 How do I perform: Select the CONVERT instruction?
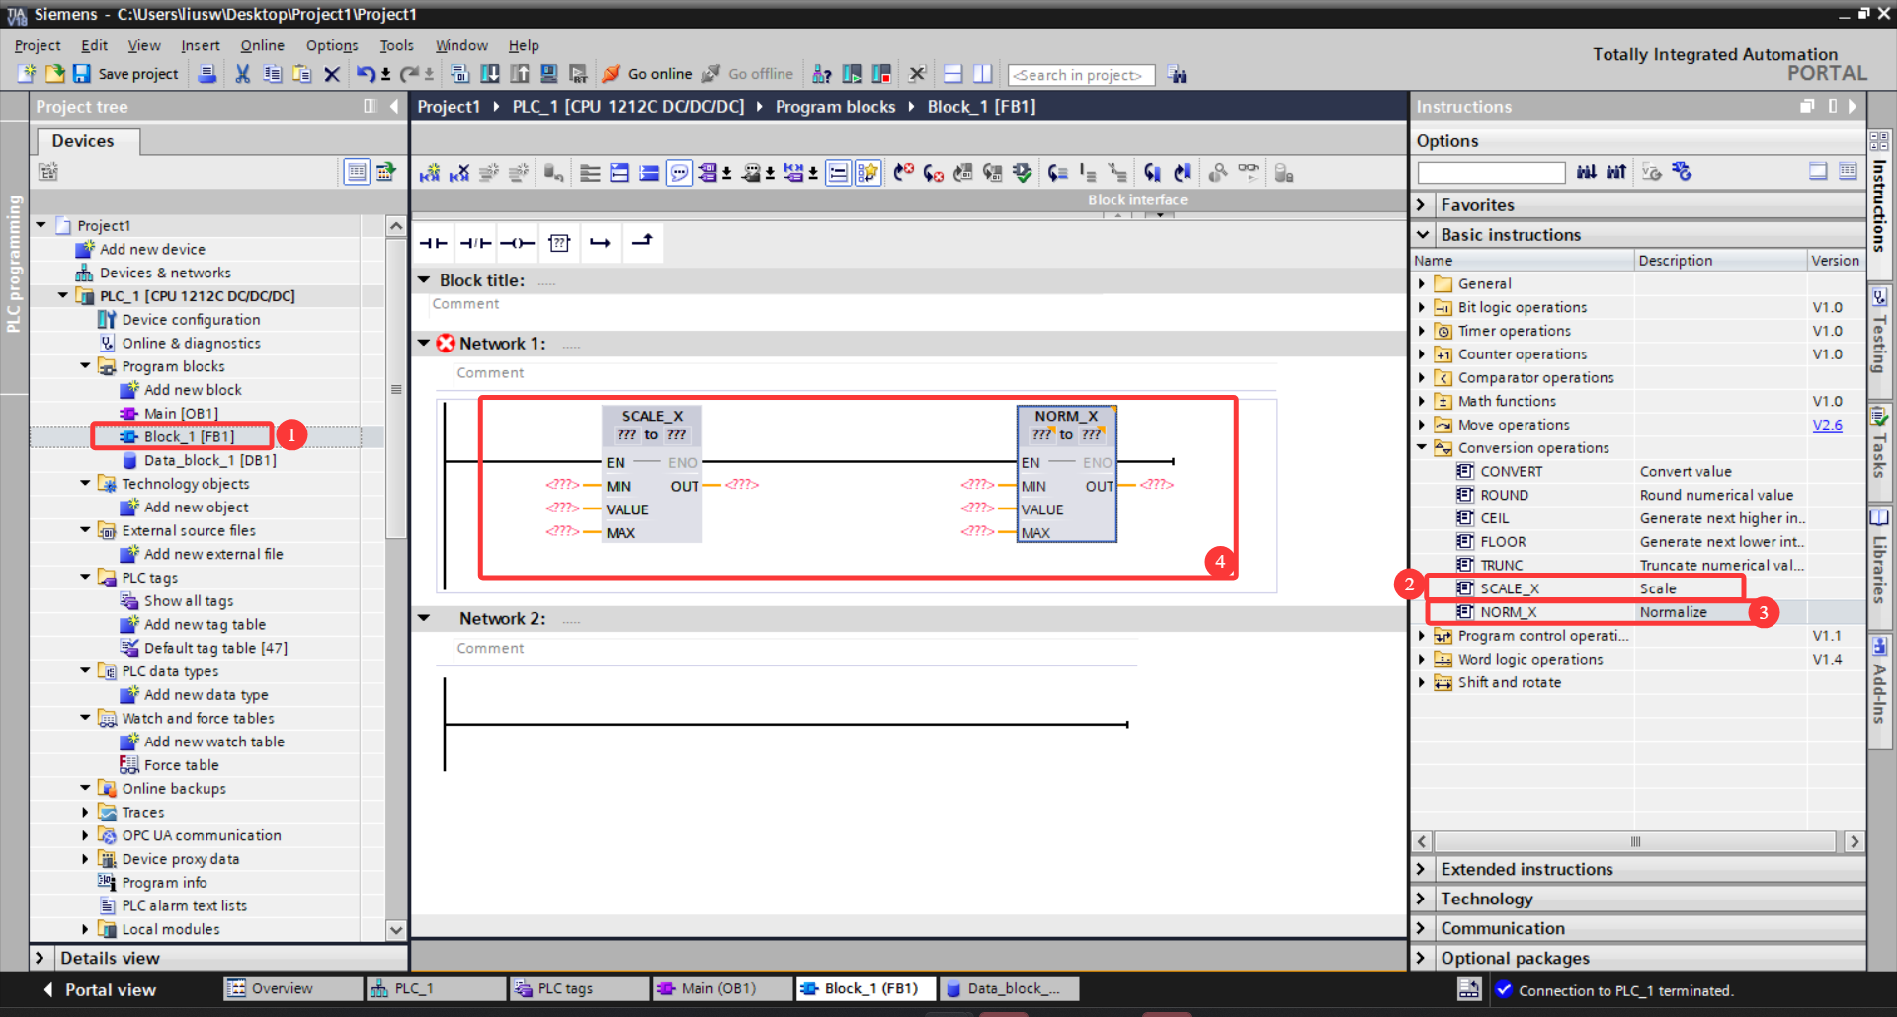[1511, 471]
